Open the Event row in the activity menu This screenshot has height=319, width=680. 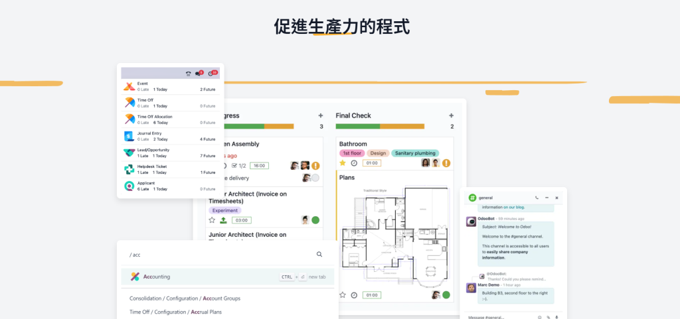pyautogui.click(x=171, y=87)
